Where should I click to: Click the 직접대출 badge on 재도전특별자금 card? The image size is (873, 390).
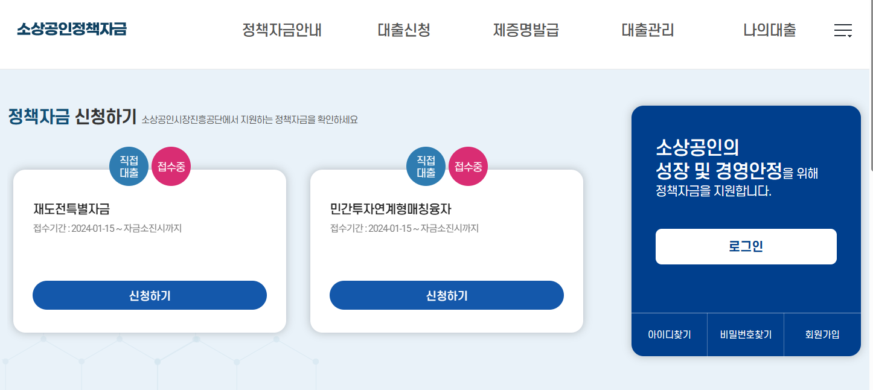128,166
